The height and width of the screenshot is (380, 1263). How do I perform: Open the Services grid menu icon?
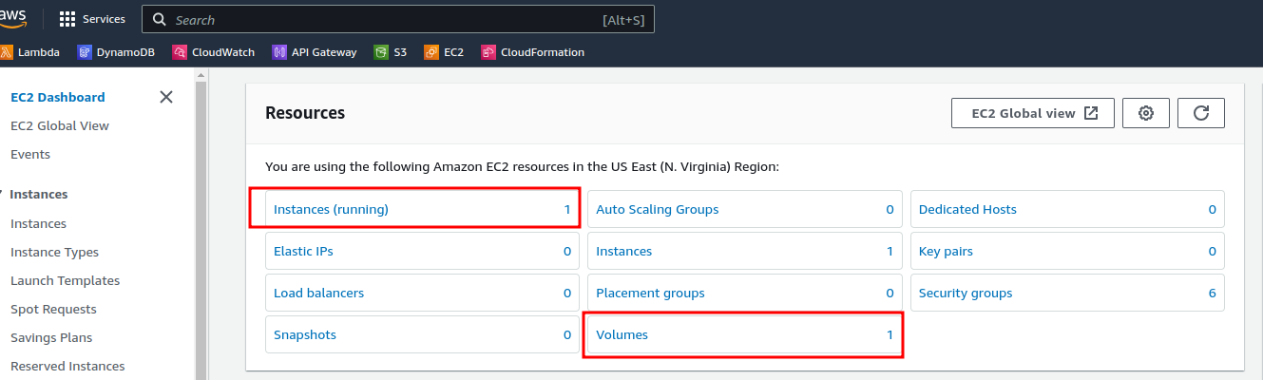click(x=67, y=19)
